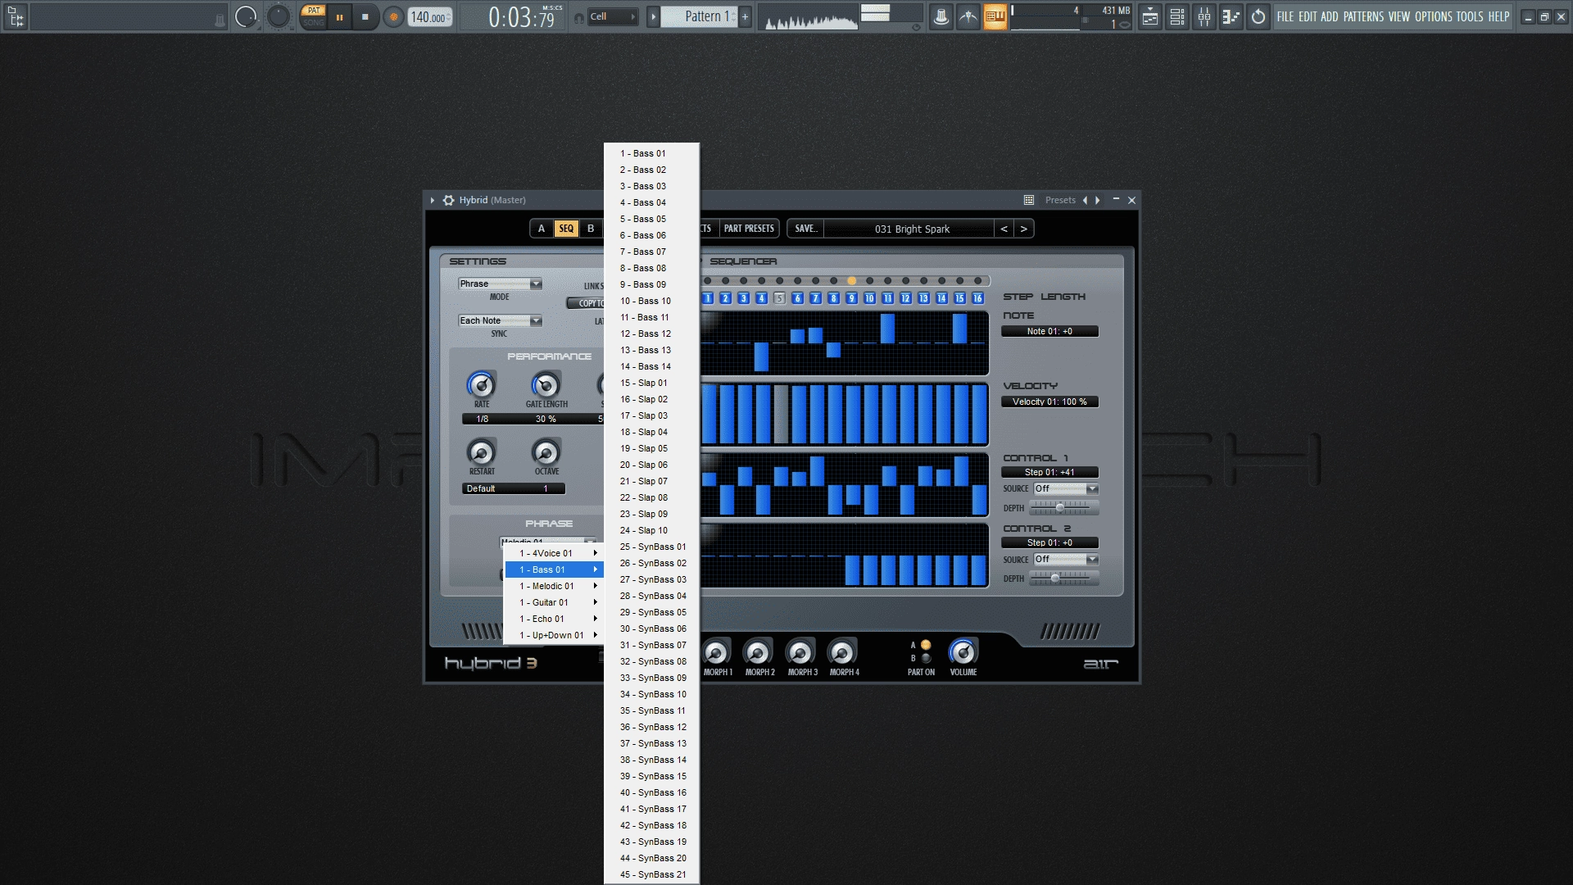
Task: Click the circular undo history icon
Action: pyautogui.click(x=1258, y=16)
